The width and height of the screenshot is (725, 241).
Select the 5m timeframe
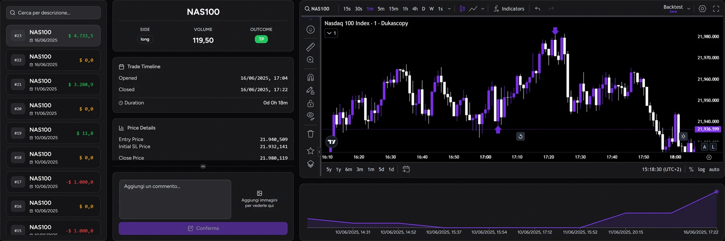coord(381,9)
